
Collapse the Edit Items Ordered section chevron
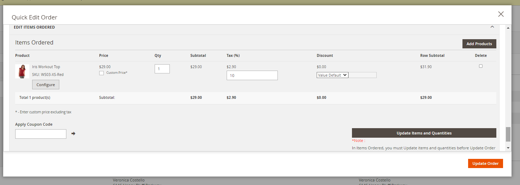tap(492, 27)
